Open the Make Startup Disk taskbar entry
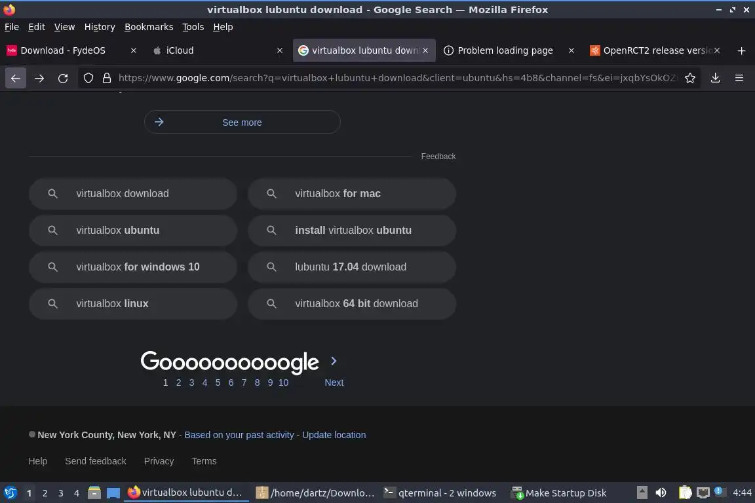Viewport: 755px width, 503px height. tap(559, 493)
